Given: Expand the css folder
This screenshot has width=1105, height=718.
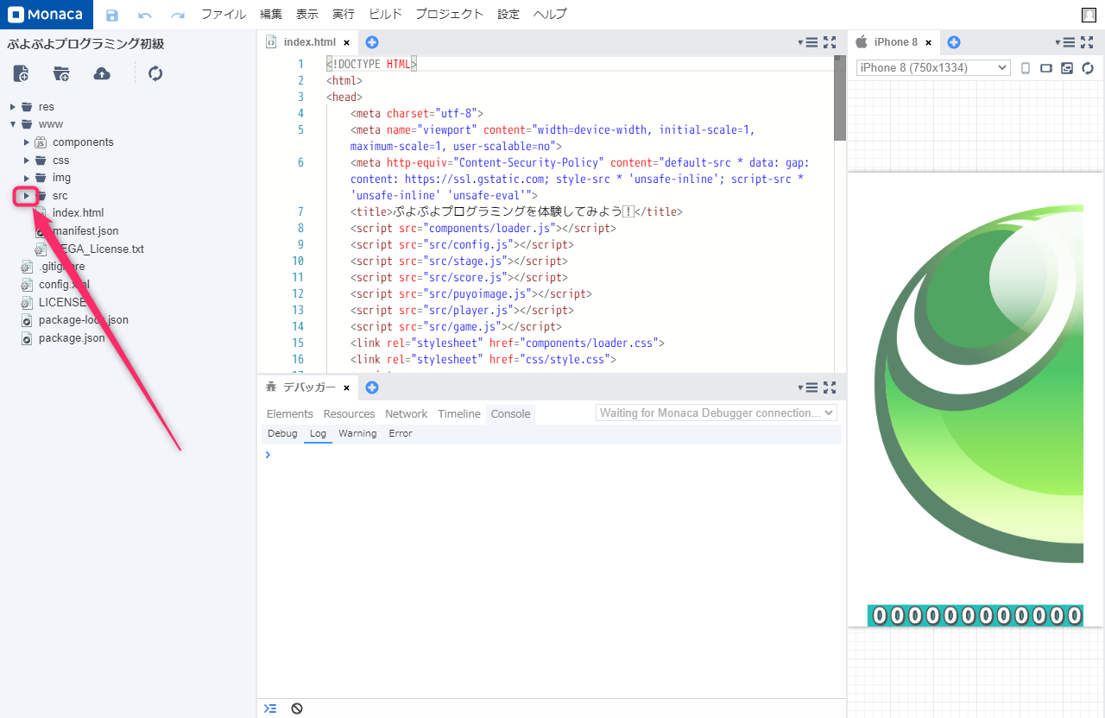Looking at the screenshot, I should (27, 161).
